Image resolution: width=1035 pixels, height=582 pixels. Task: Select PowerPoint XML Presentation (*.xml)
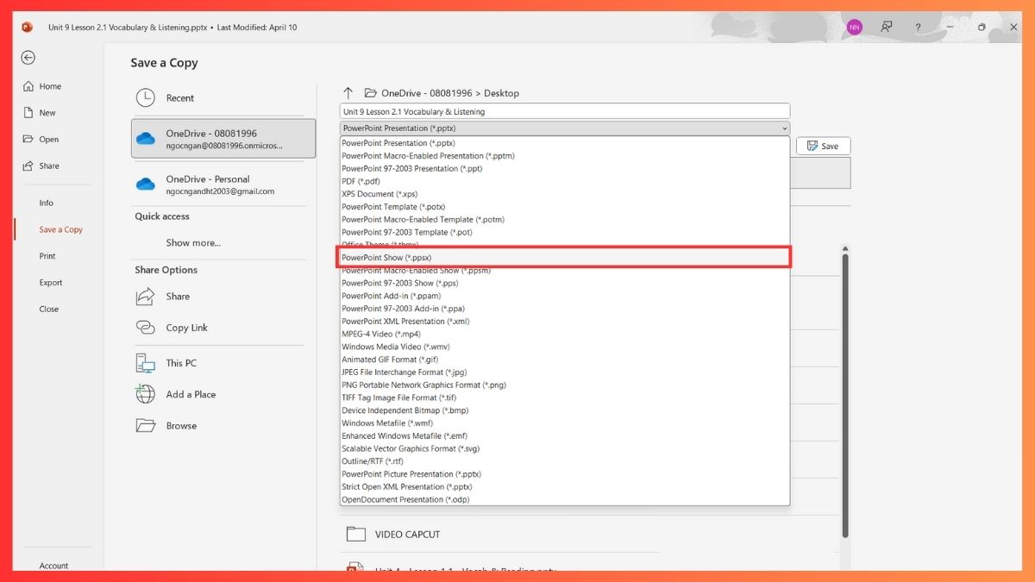coord(565,322)
